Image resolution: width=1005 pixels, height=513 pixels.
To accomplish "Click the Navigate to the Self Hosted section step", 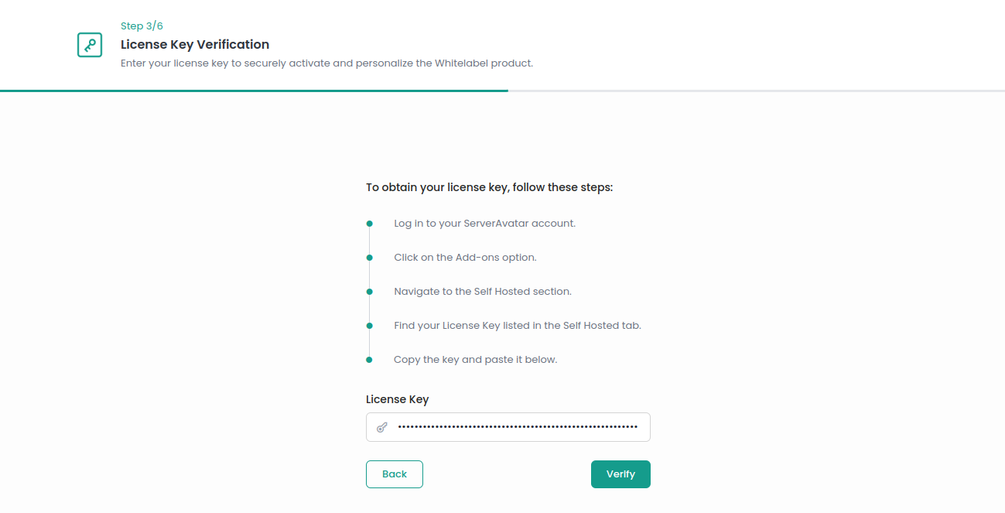I will click(x=483, y=292).
